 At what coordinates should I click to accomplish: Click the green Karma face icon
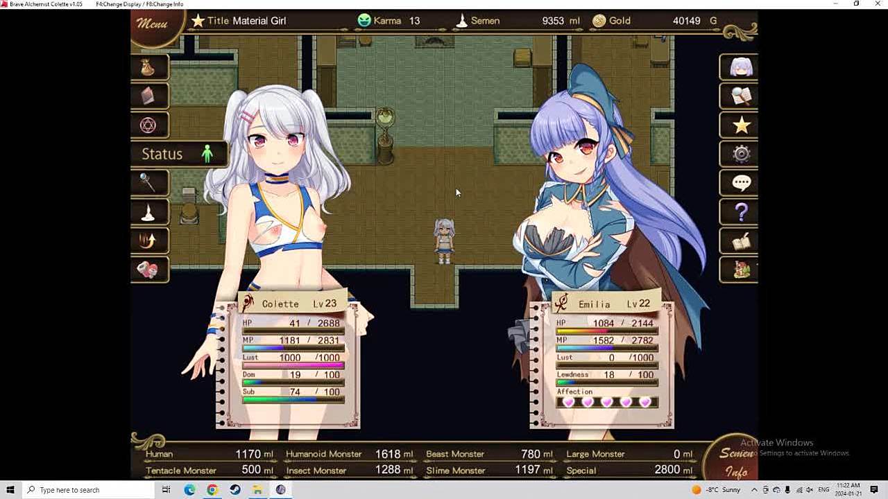pyautogui.click(x=364, y=21)
